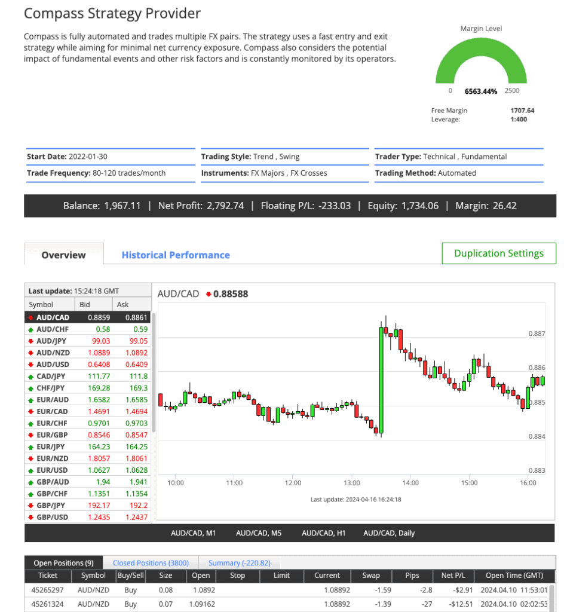This screenshot has height=612, width=567.
Task: Click the green arrow icon beside CHF/JPY
Action: tap(30, 388)
